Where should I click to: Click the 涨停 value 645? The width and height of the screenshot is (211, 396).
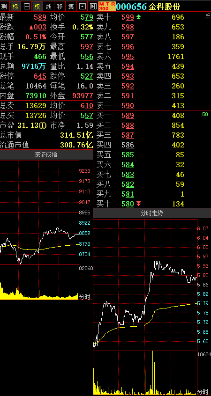click(x=40, y=76)
